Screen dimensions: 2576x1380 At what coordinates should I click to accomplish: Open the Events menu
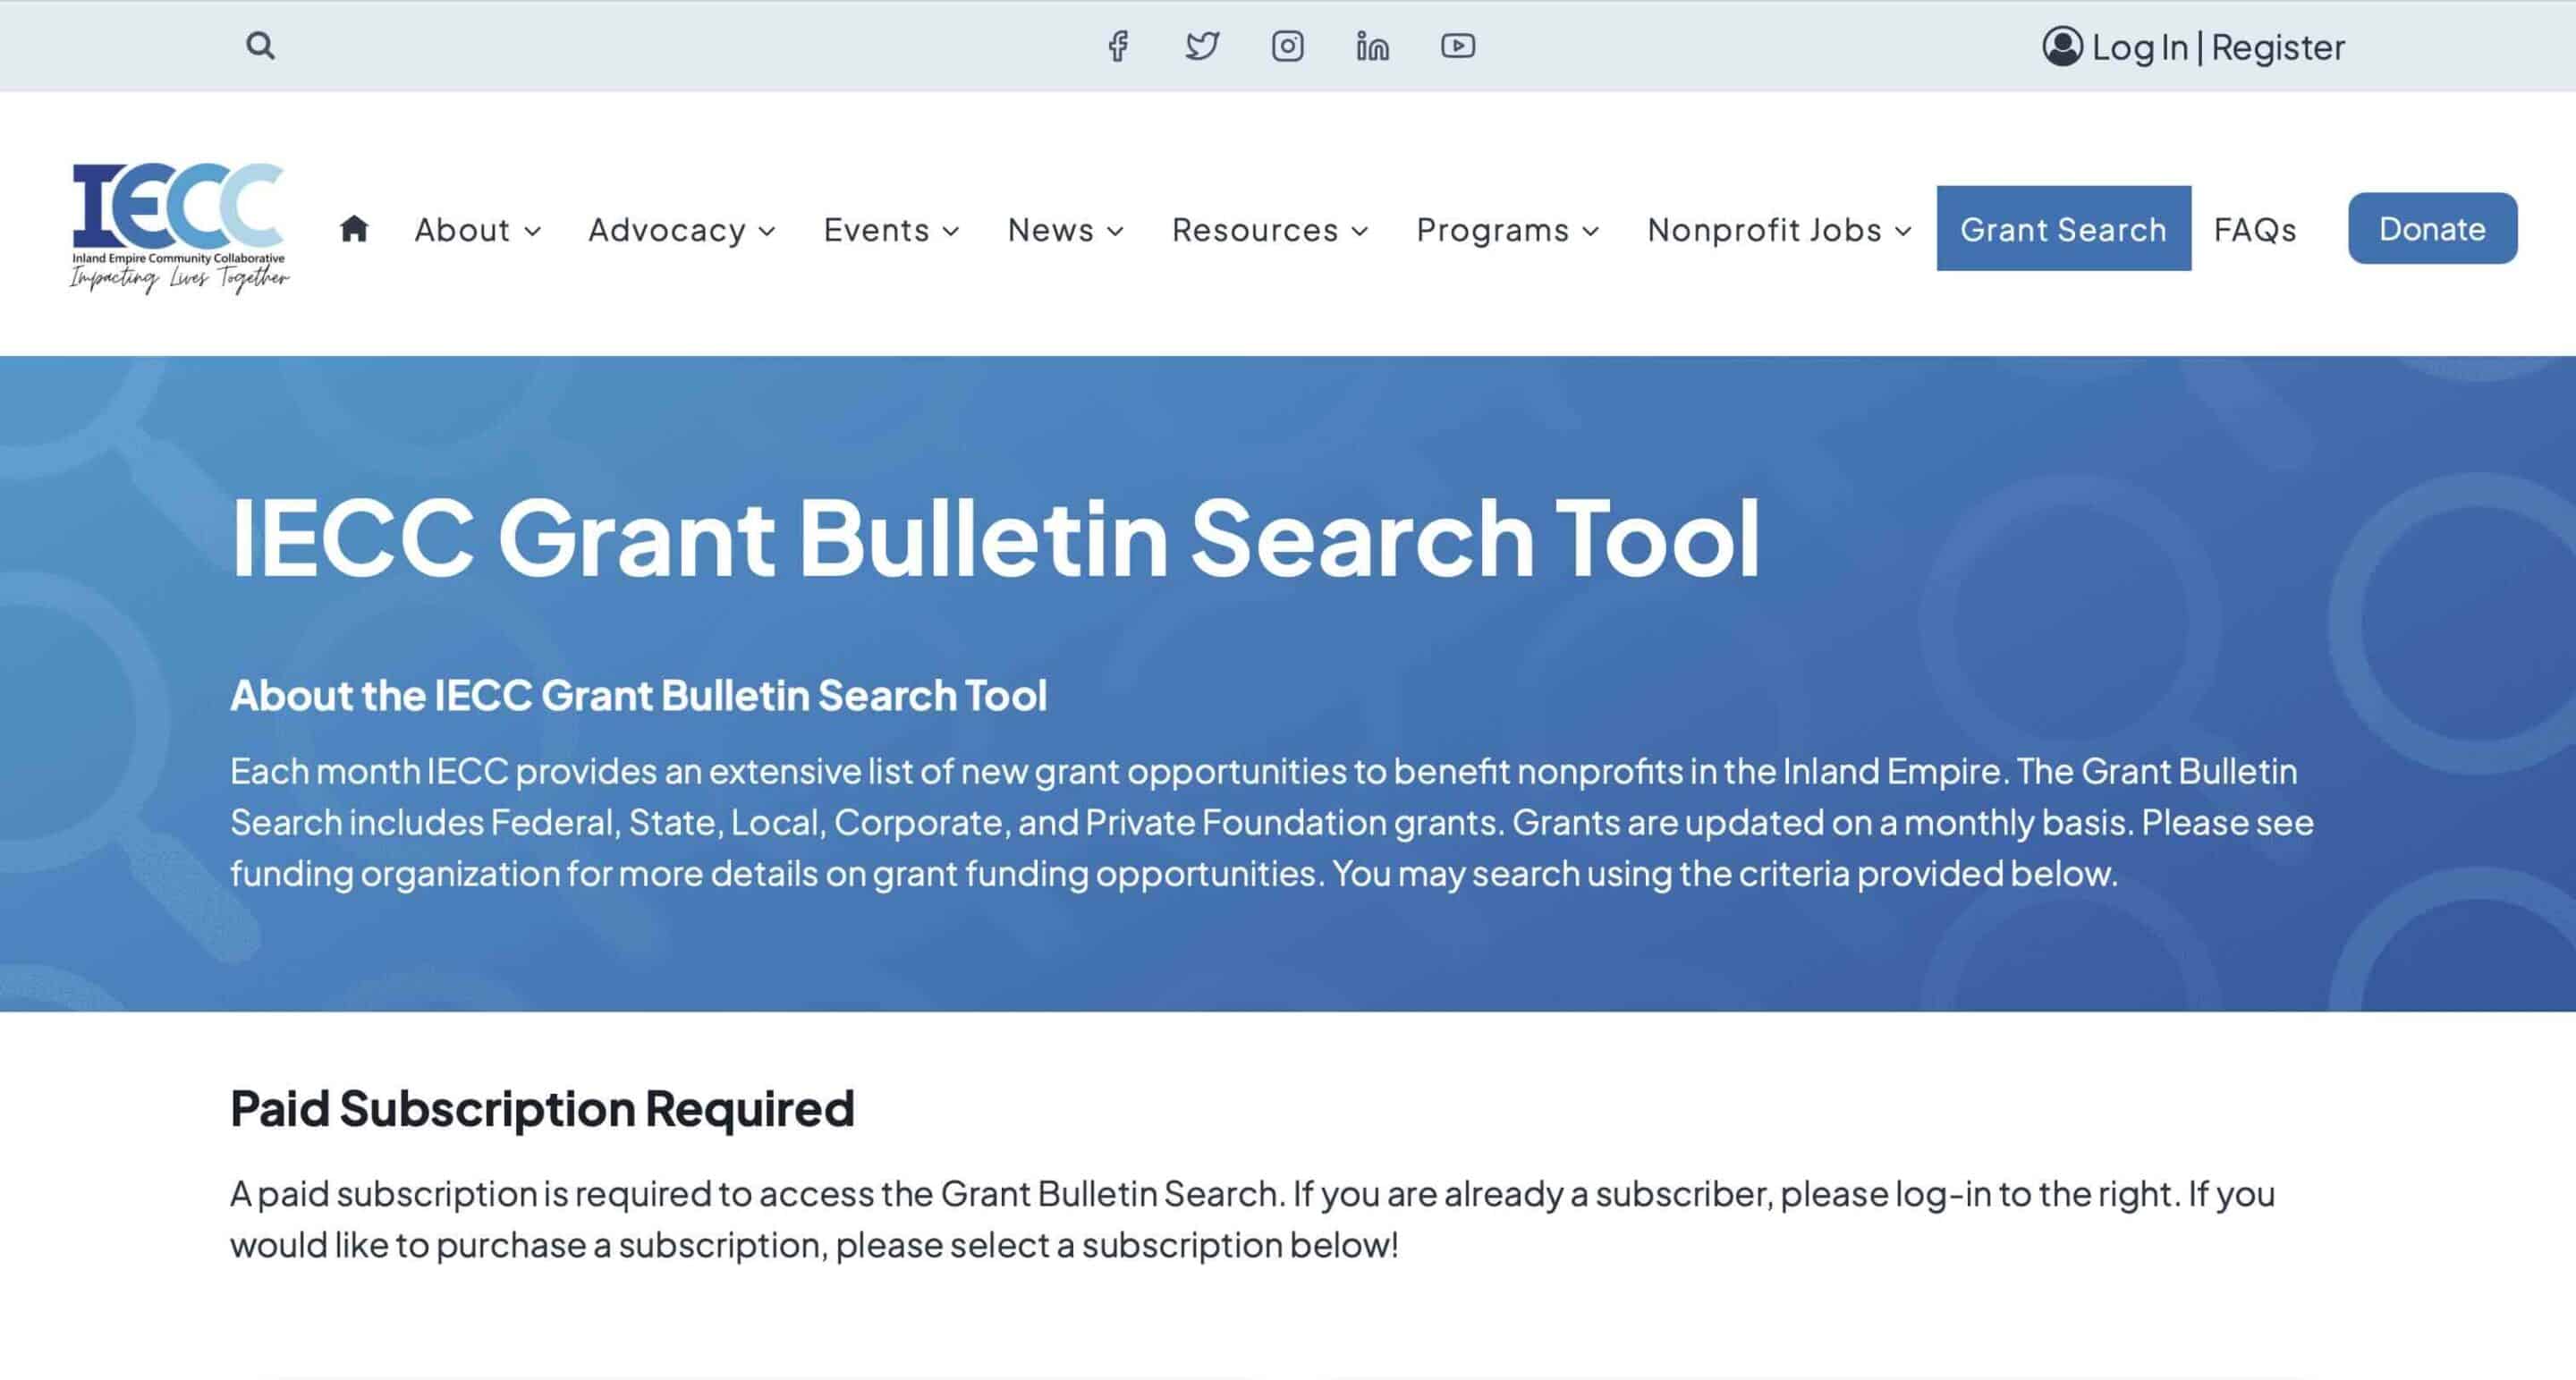[876, 230]
